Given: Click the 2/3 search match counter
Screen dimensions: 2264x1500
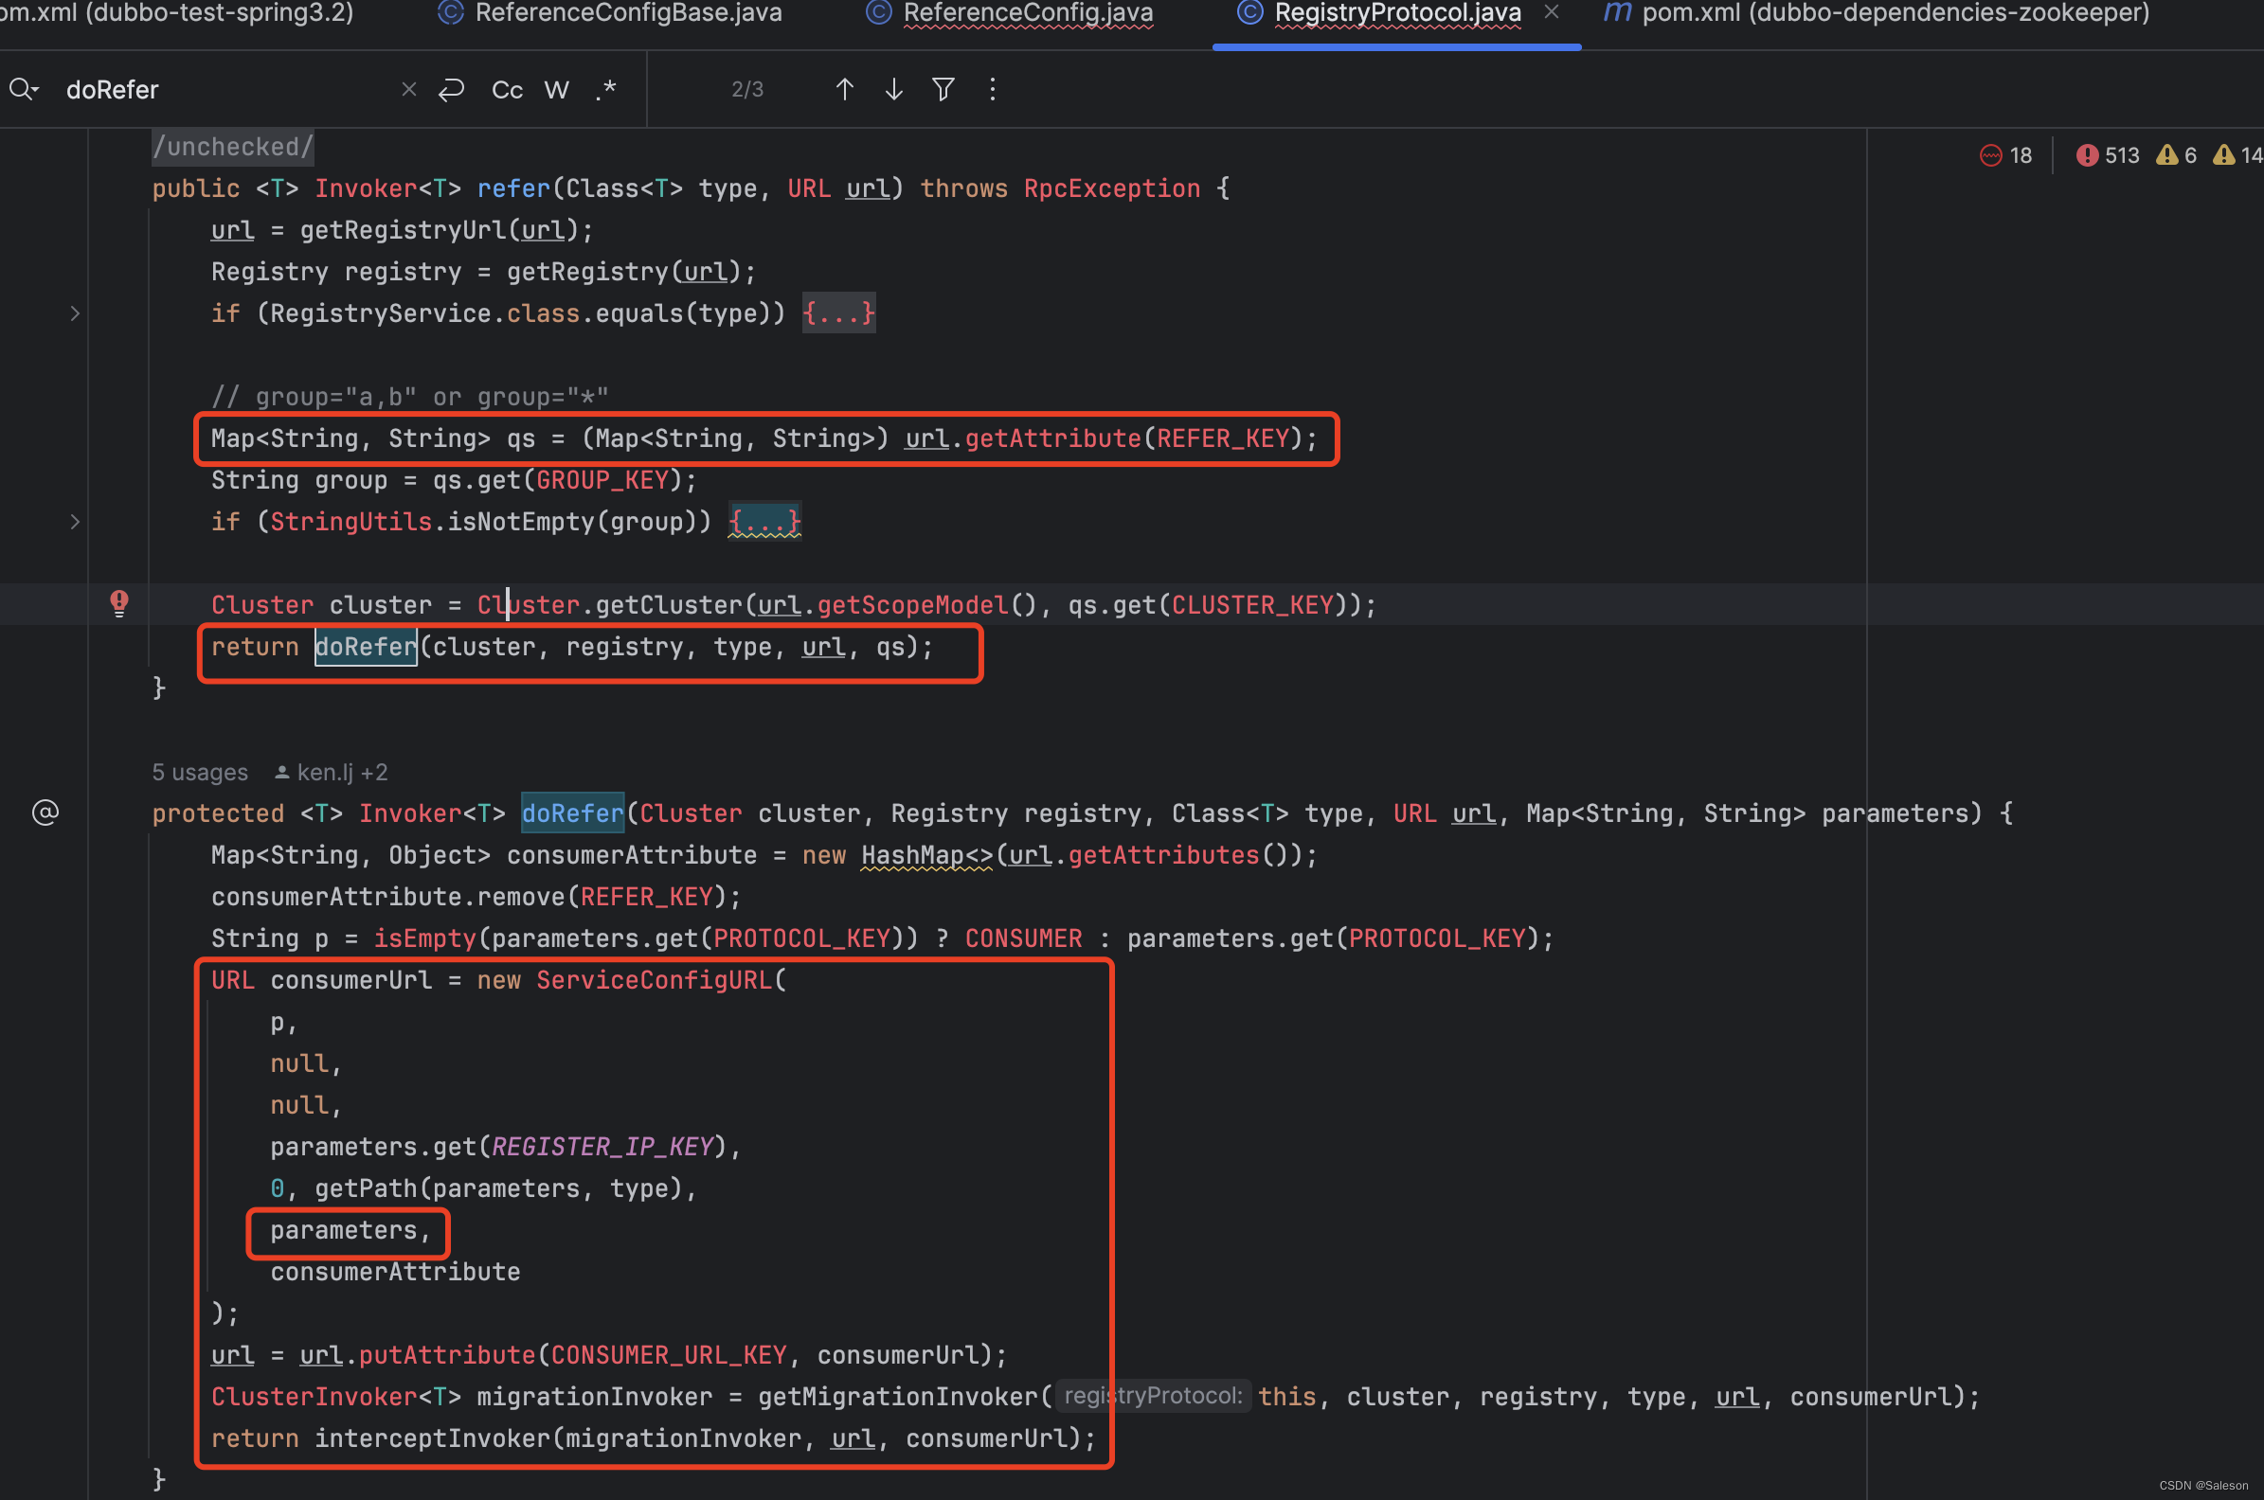Looking at the screenshot, I should coord(747,90).
